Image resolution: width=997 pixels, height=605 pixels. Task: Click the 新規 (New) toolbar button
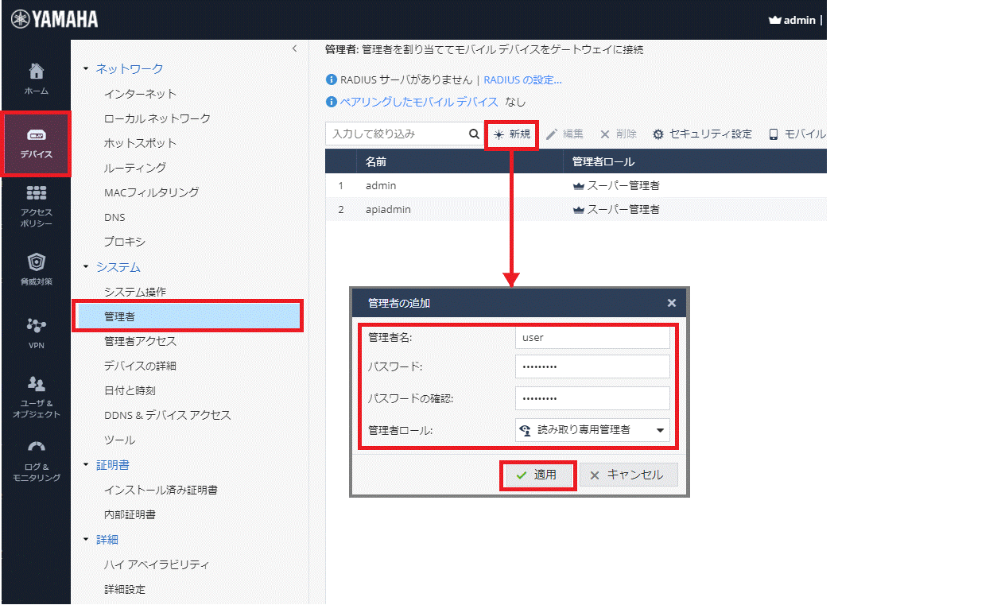click(512, 134)
